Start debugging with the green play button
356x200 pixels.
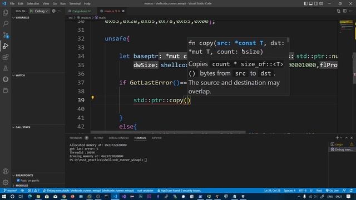pos(31,11)
